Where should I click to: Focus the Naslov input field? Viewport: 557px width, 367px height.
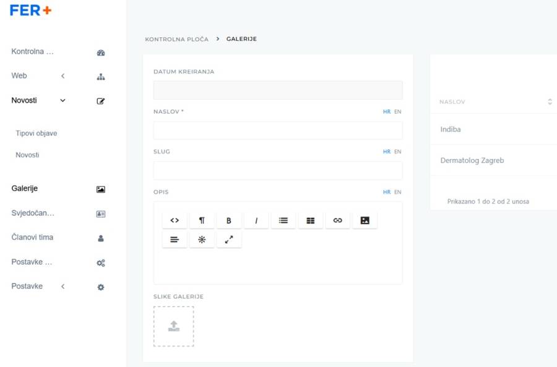[x=278, y=131]
